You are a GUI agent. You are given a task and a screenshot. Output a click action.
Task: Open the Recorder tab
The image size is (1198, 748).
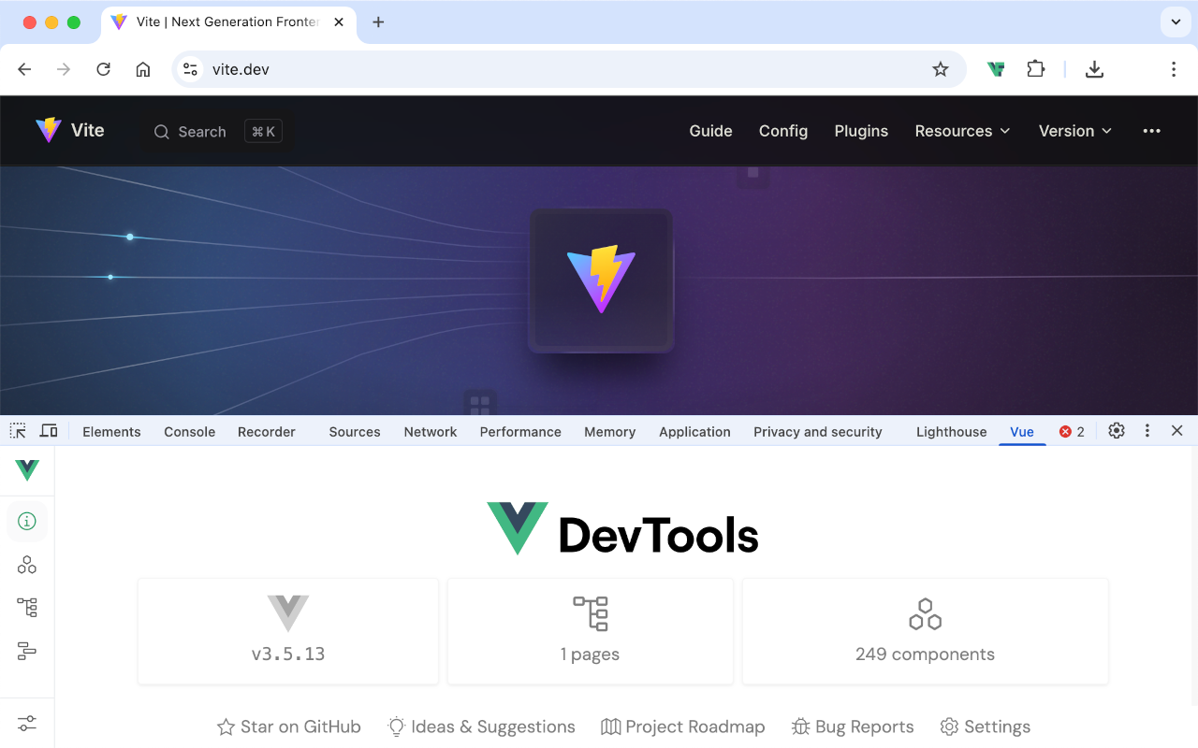tap(267, 432)
